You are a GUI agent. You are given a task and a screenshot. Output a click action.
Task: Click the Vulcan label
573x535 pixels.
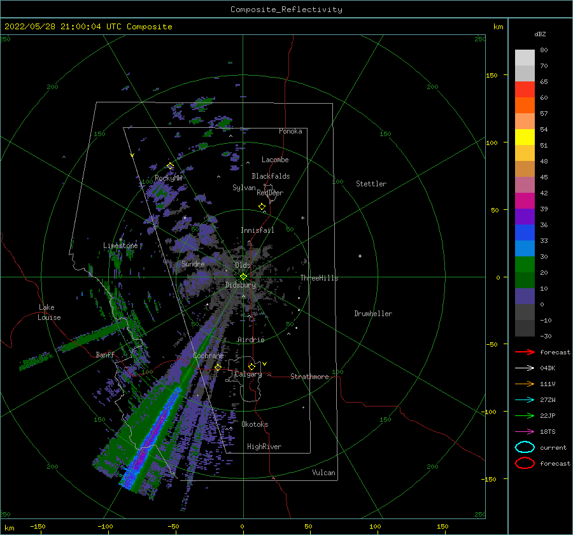(324, 473)
